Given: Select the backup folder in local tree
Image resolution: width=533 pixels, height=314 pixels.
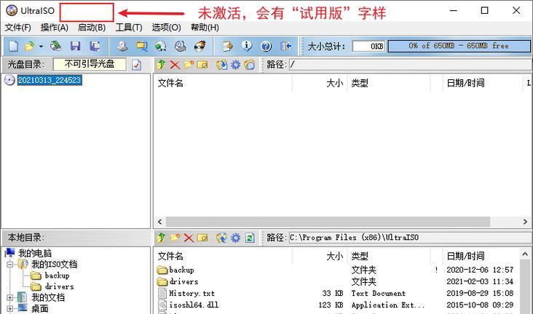Looking at the screenshot, I should click(x=57, y=275).
